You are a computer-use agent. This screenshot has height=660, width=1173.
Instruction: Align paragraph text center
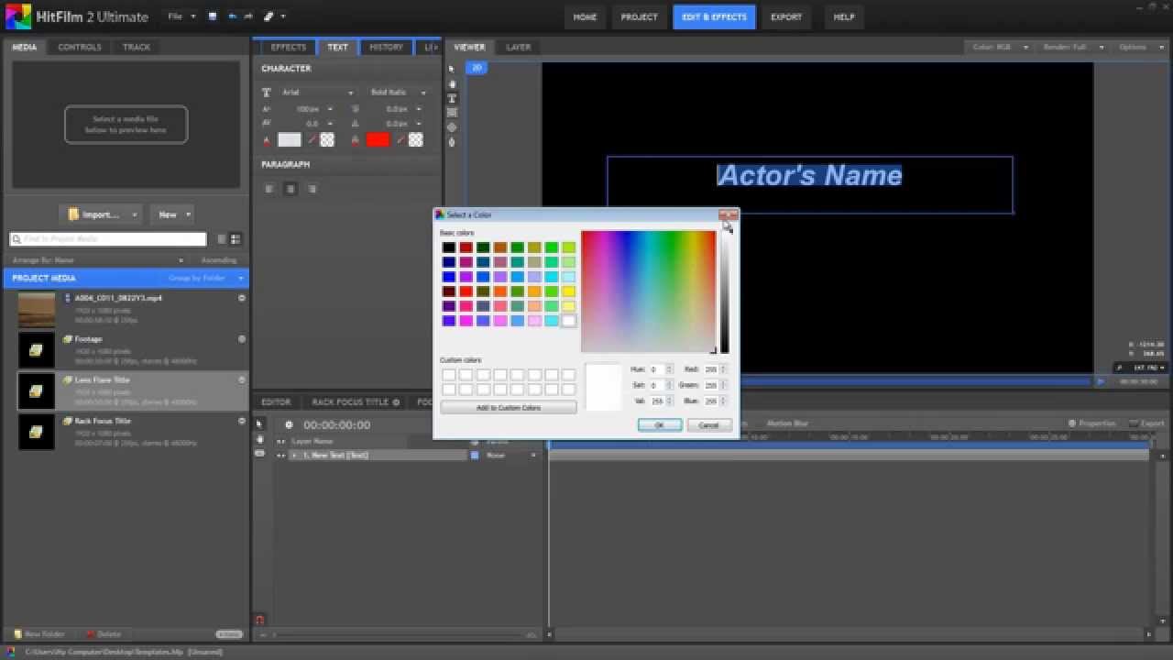pyautogui.click(x=291, y=189)
